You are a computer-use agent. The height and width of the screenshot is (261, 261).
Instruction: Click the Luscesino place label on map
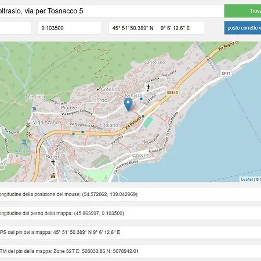(x=142, y=155)
